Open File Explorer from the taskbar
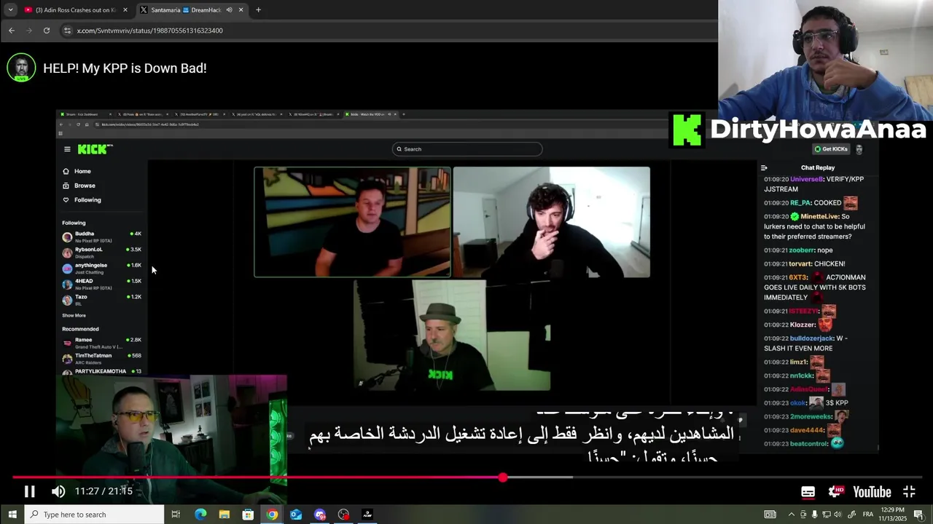933x524 pixels. [224, 515]
